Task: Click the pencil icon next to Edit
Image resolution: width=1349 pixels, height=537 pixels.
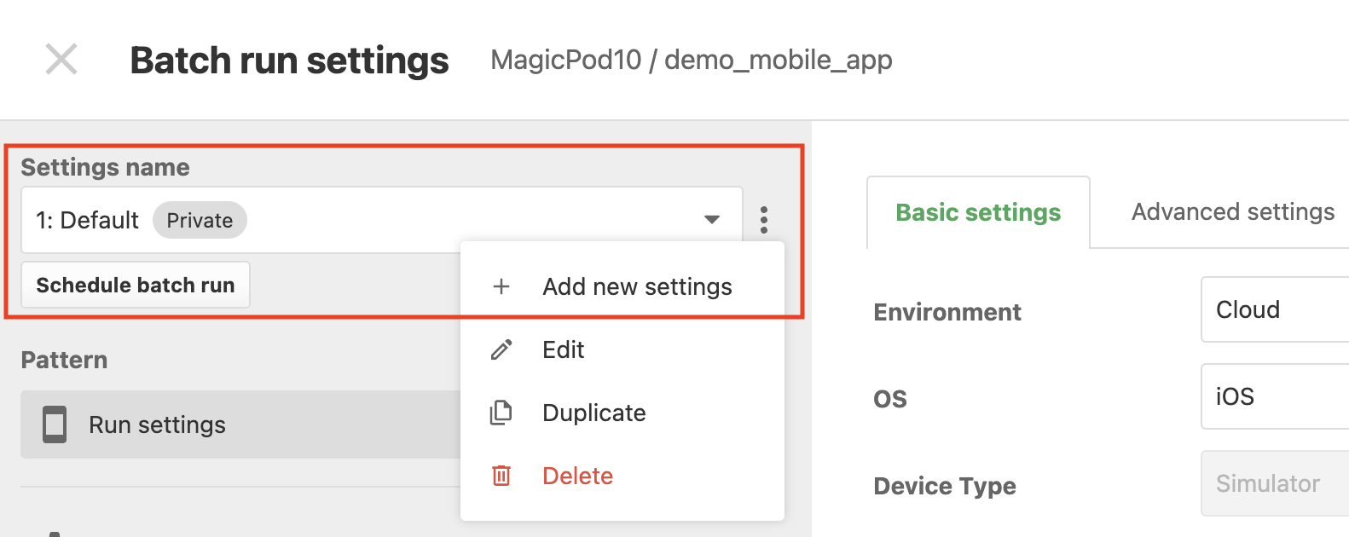Action: click(x=501, y=350)
